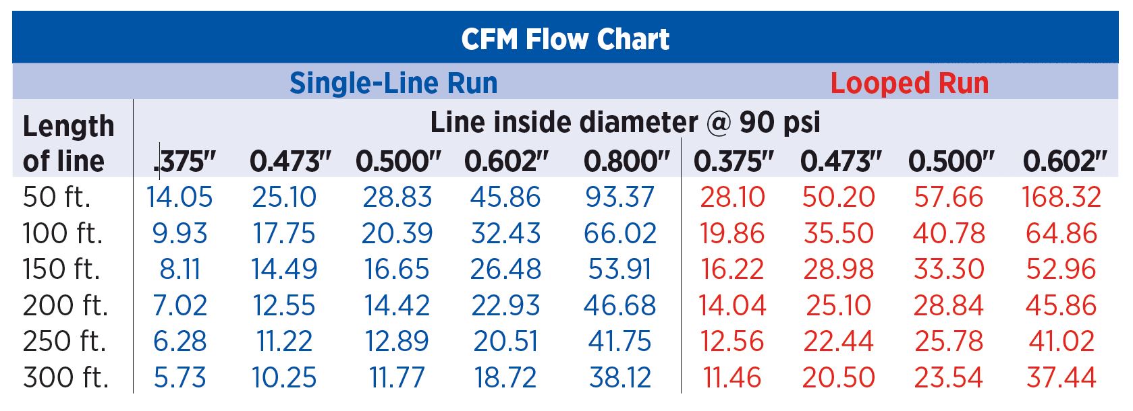The height and width of the screenshot is (411, 1133).
Task: Select the 5.73 value
Action: (179, 377)
